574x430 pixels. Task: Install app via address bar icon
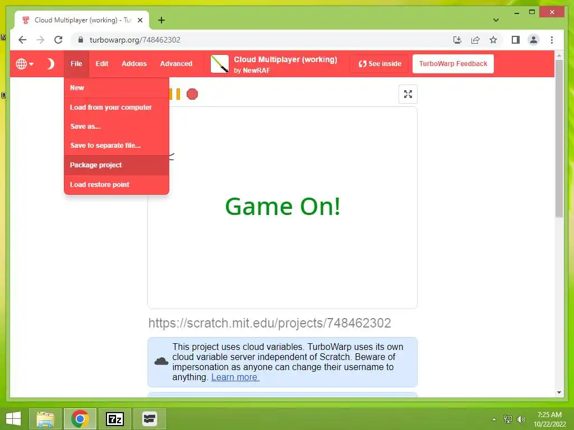(457, 40)
